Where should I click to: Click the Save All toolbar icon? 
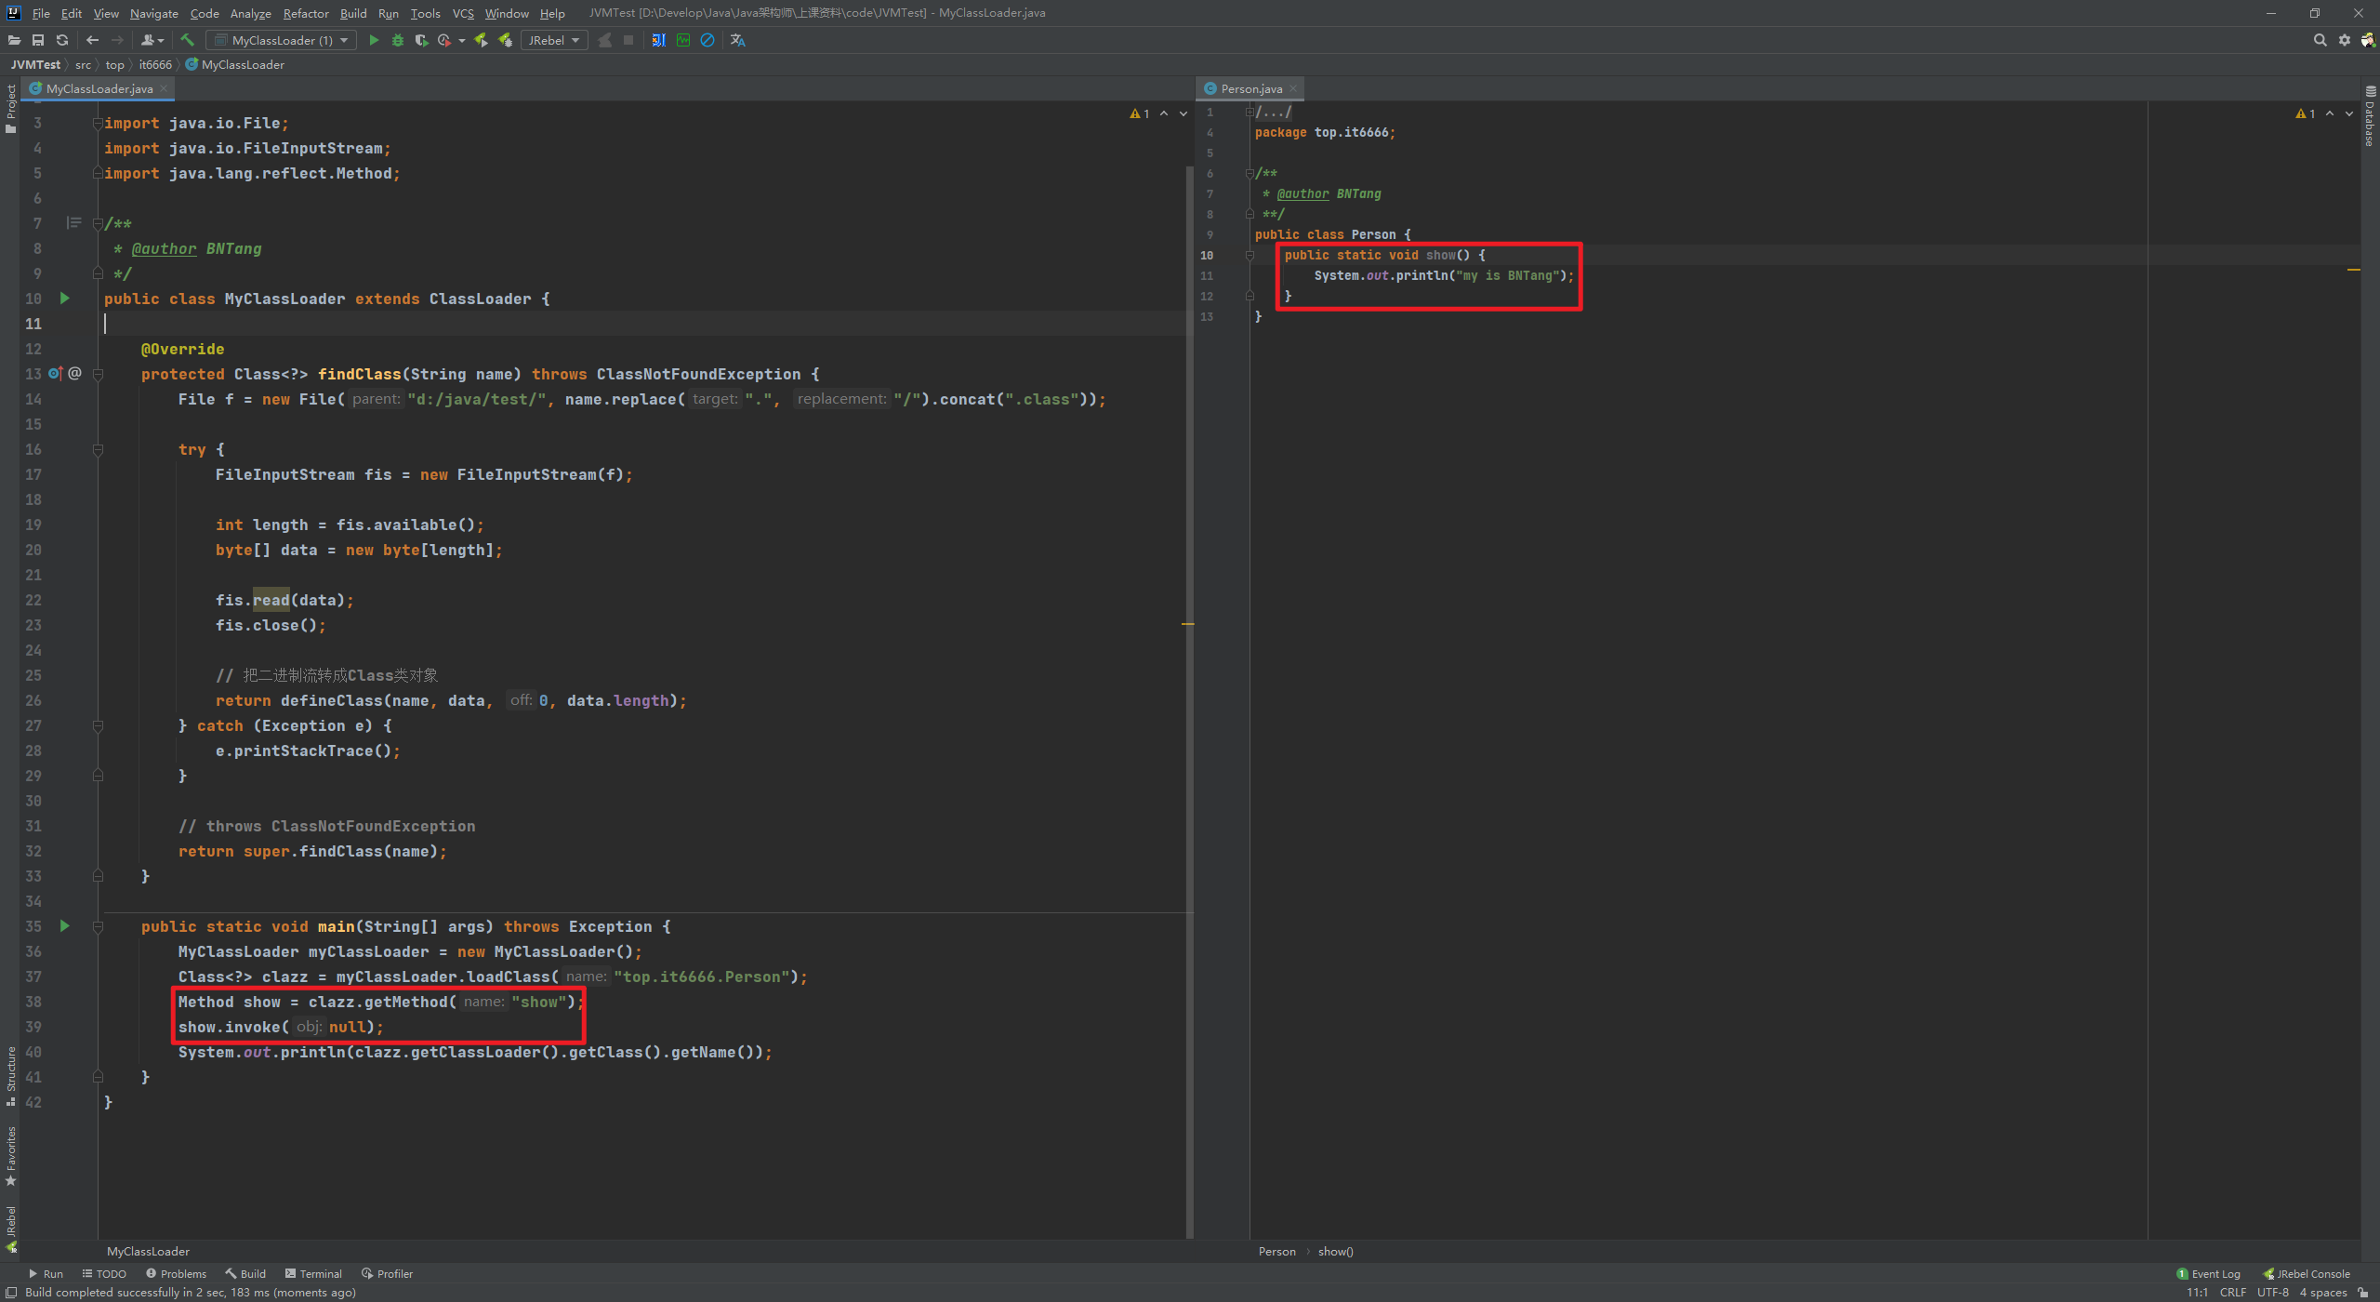[38, 40]
